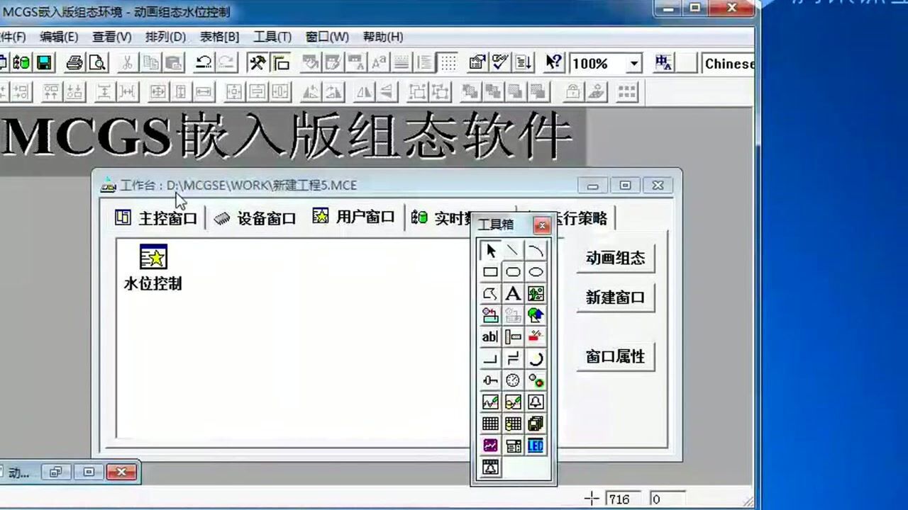
Task: Restore the minimized 动... child window
Action: pyautogui.click(x=56, y=472)
